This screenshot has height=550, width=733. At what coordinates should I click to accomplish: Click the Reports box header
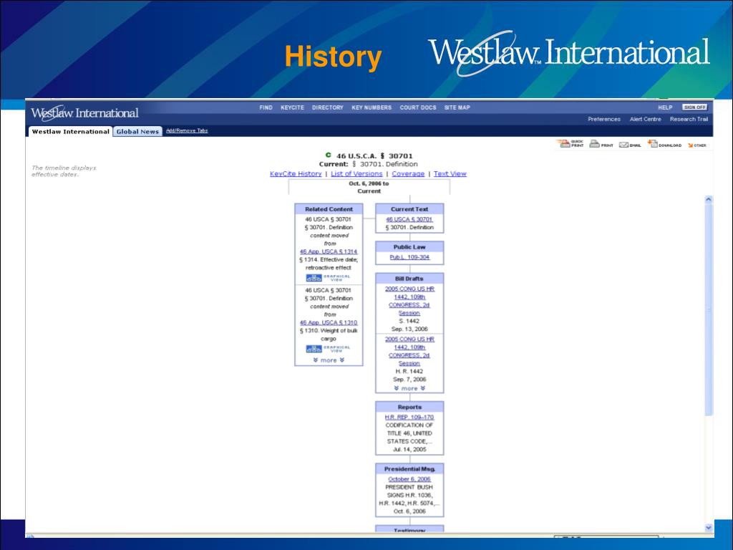(409, 407)
